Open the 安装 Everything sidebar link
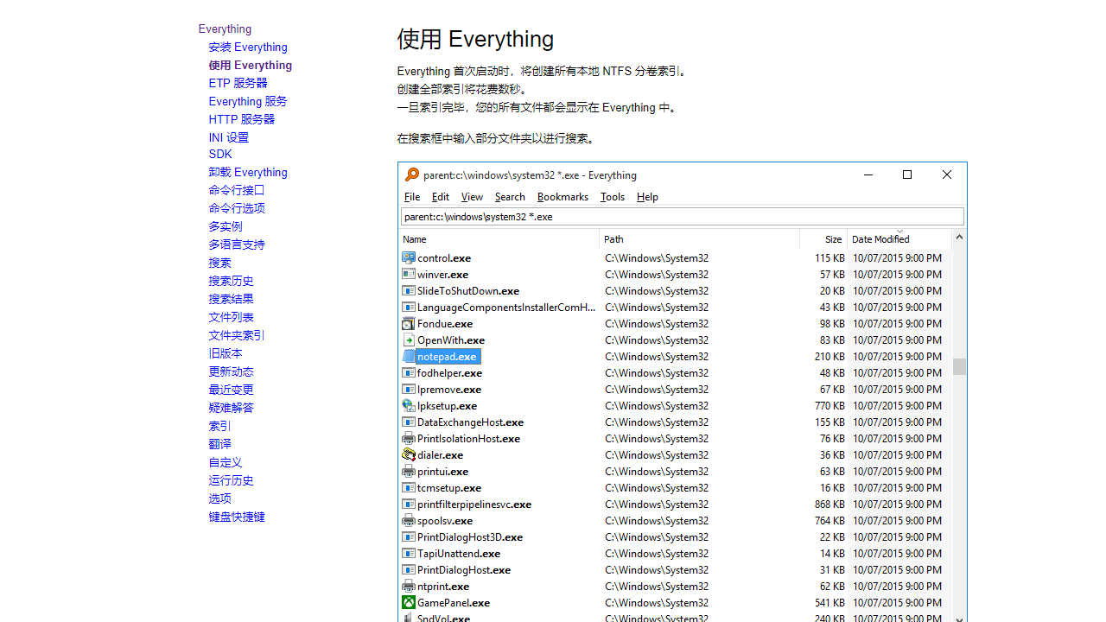 click(x=247, y=47)
